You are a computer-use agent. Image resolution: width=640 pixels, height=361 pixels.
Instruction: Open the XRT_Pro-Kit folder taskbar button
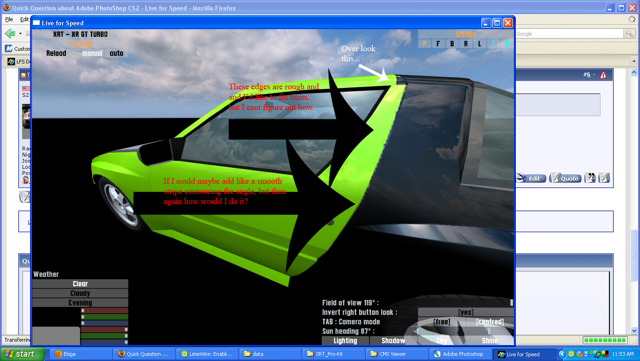pyautogui.click(x=333, y=354)
